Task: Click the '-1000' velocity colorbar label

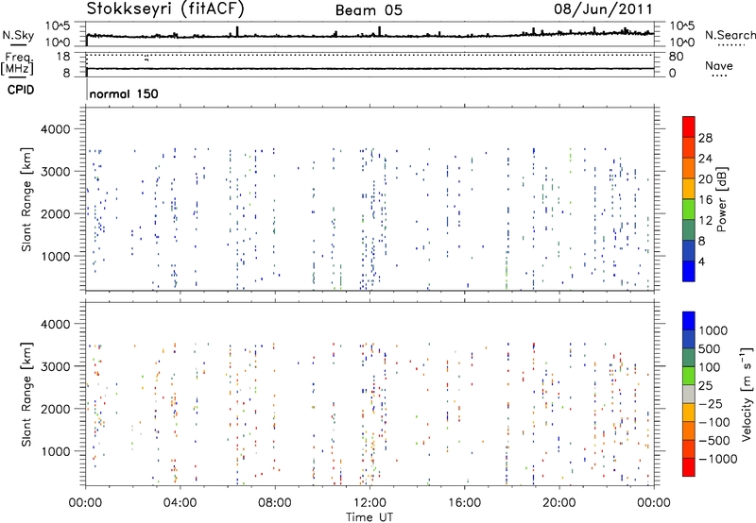Action: pyautogui.click(x=718, y=459)
